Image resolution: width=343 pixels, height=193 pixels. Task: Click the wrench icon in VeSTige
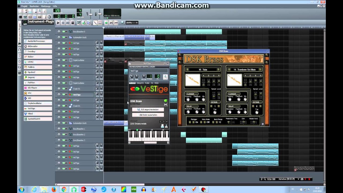pos(166,105)
